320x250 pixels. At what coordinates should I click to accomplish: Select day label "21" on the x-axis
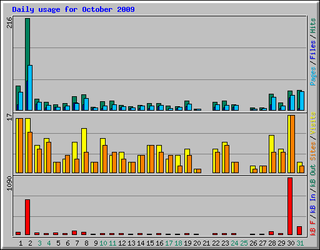click(x=206, y=243)
